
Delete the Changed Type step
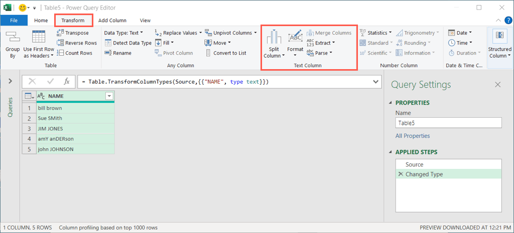tap(400, 174)
